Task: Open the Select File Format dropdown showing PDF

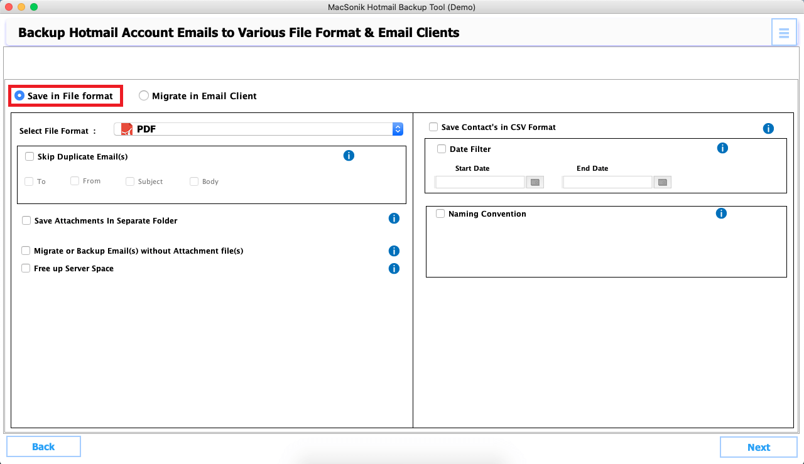Action: tap(258, 129)
